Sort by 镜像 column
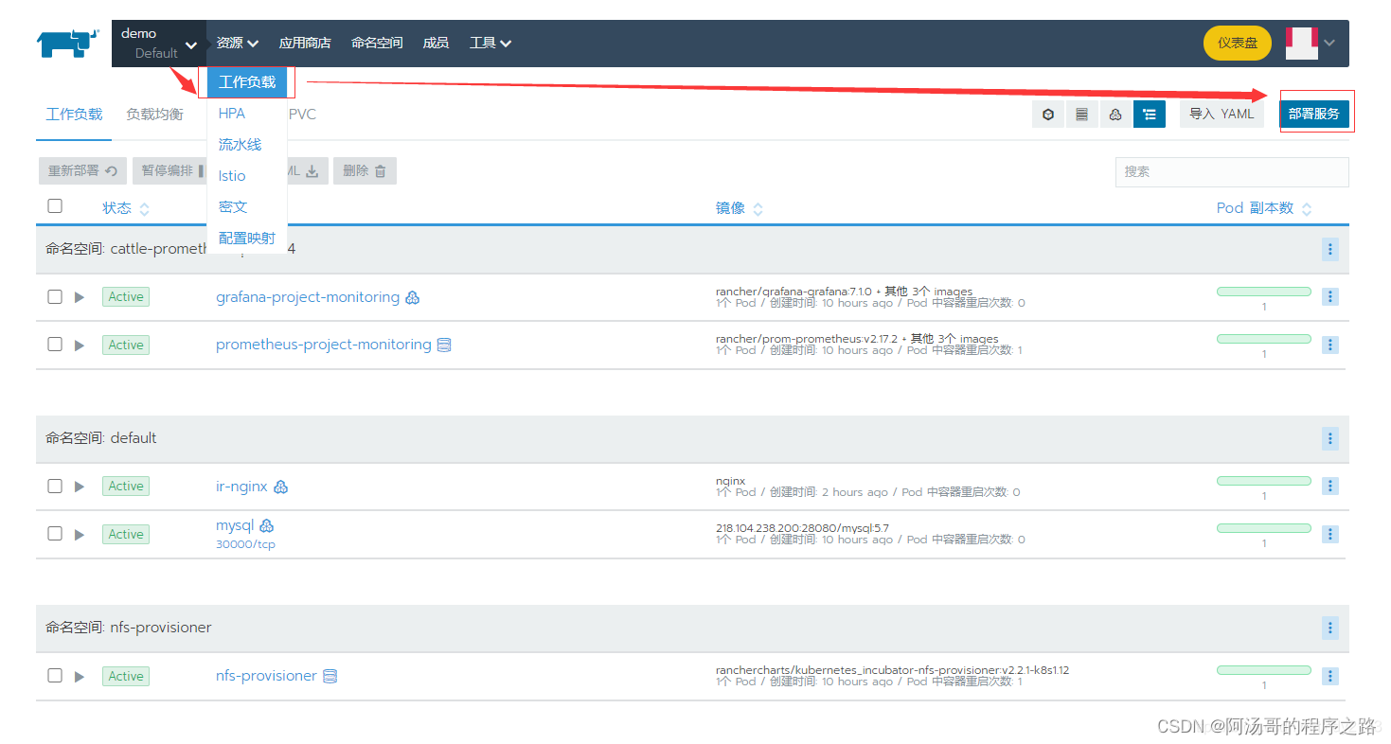 pos(740,208)
